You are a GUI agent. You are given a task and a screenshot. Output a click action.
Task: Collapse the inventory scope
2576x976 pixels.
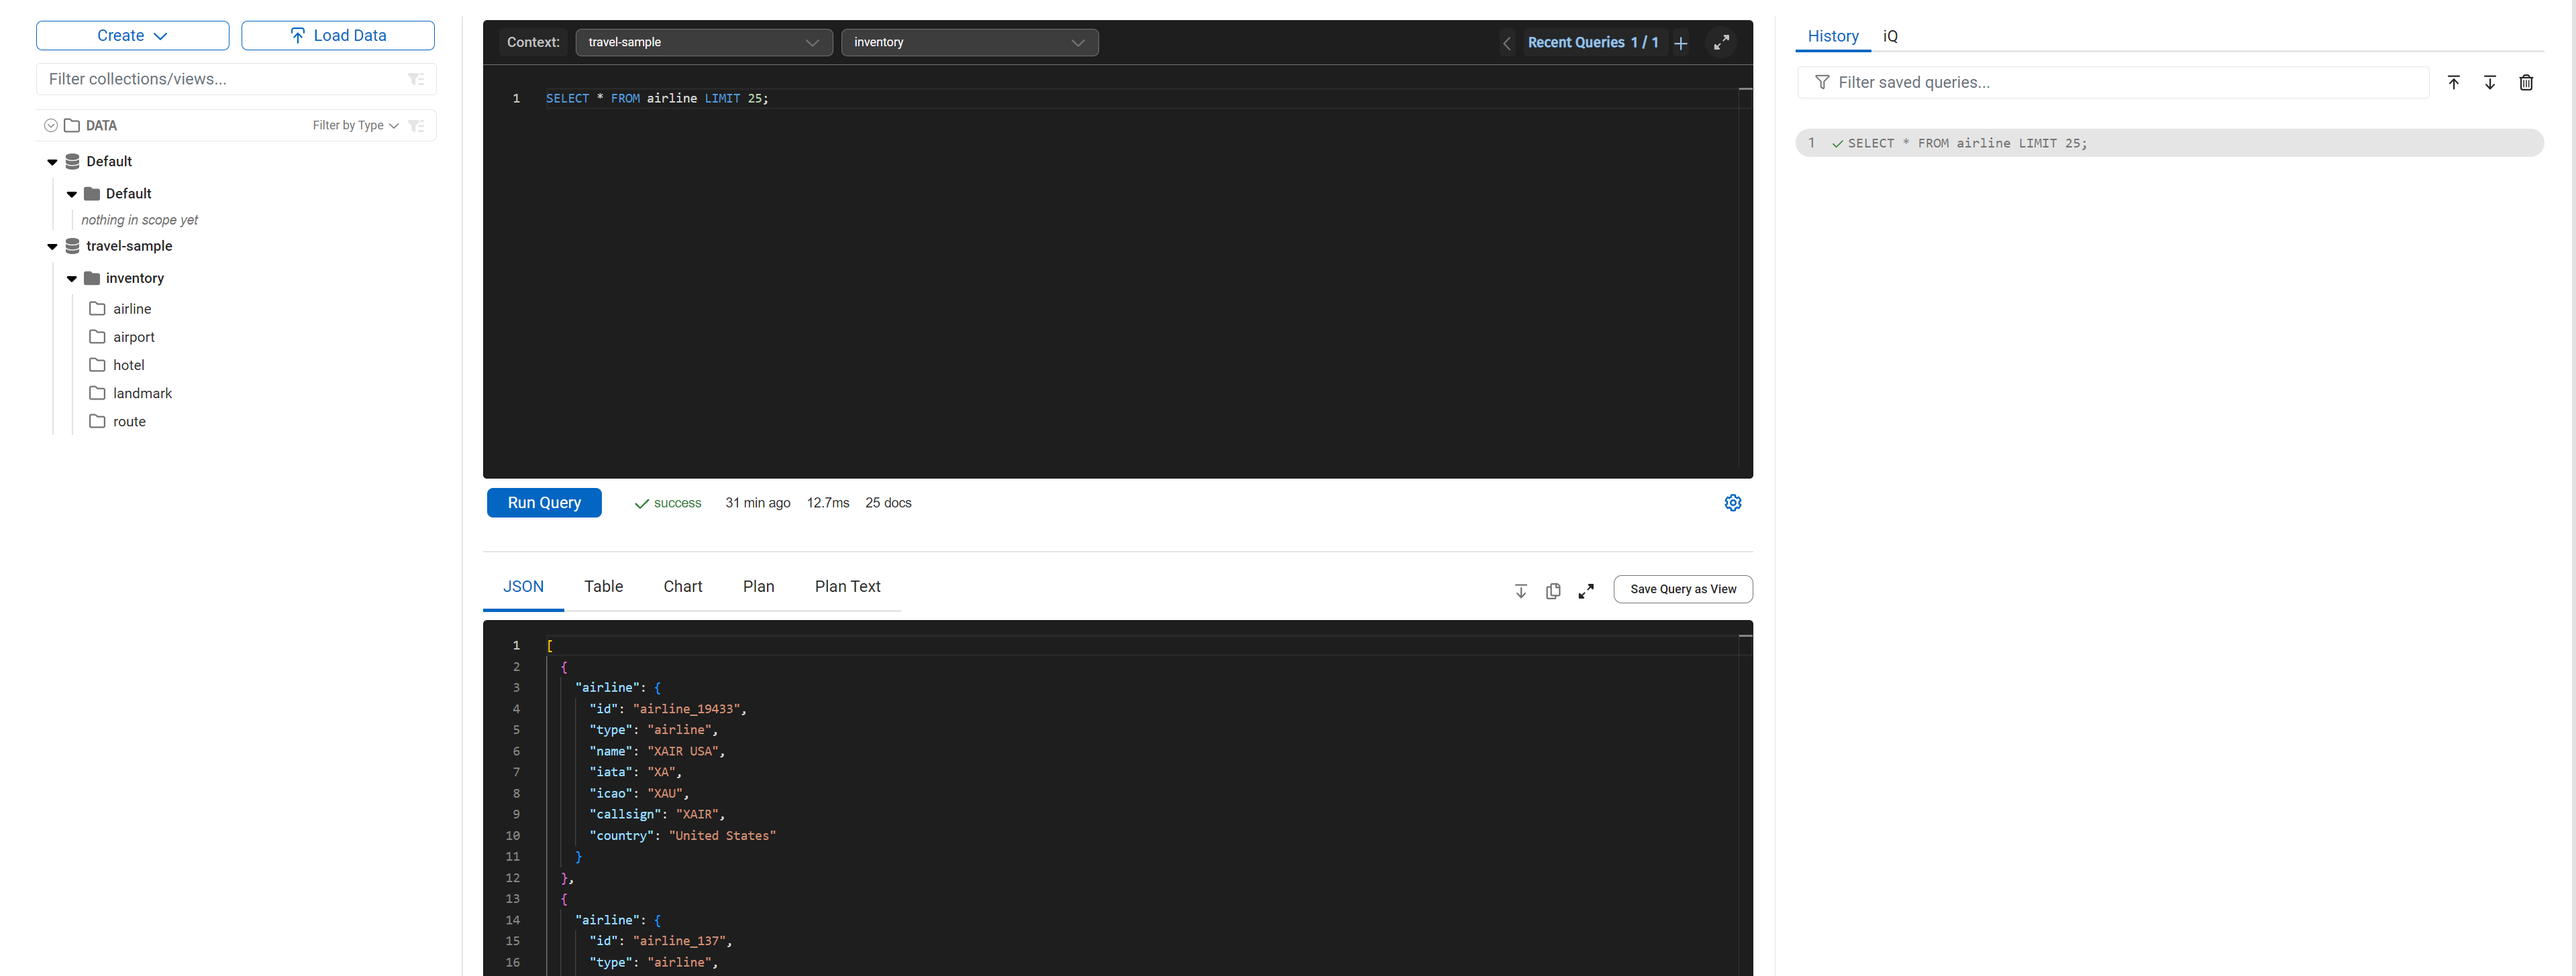pos(72,279)
